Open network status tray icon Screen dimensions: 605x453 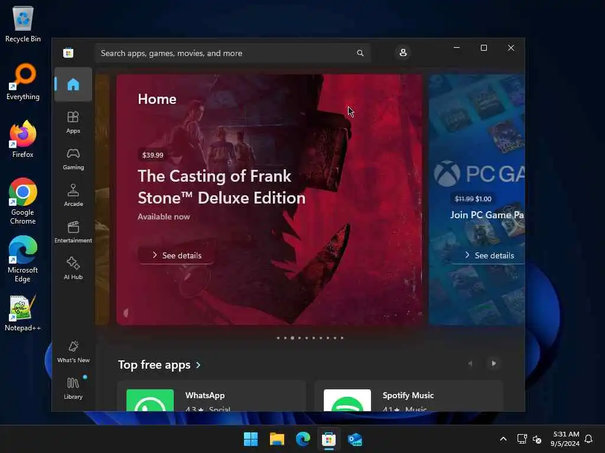(x=522, y=439)
